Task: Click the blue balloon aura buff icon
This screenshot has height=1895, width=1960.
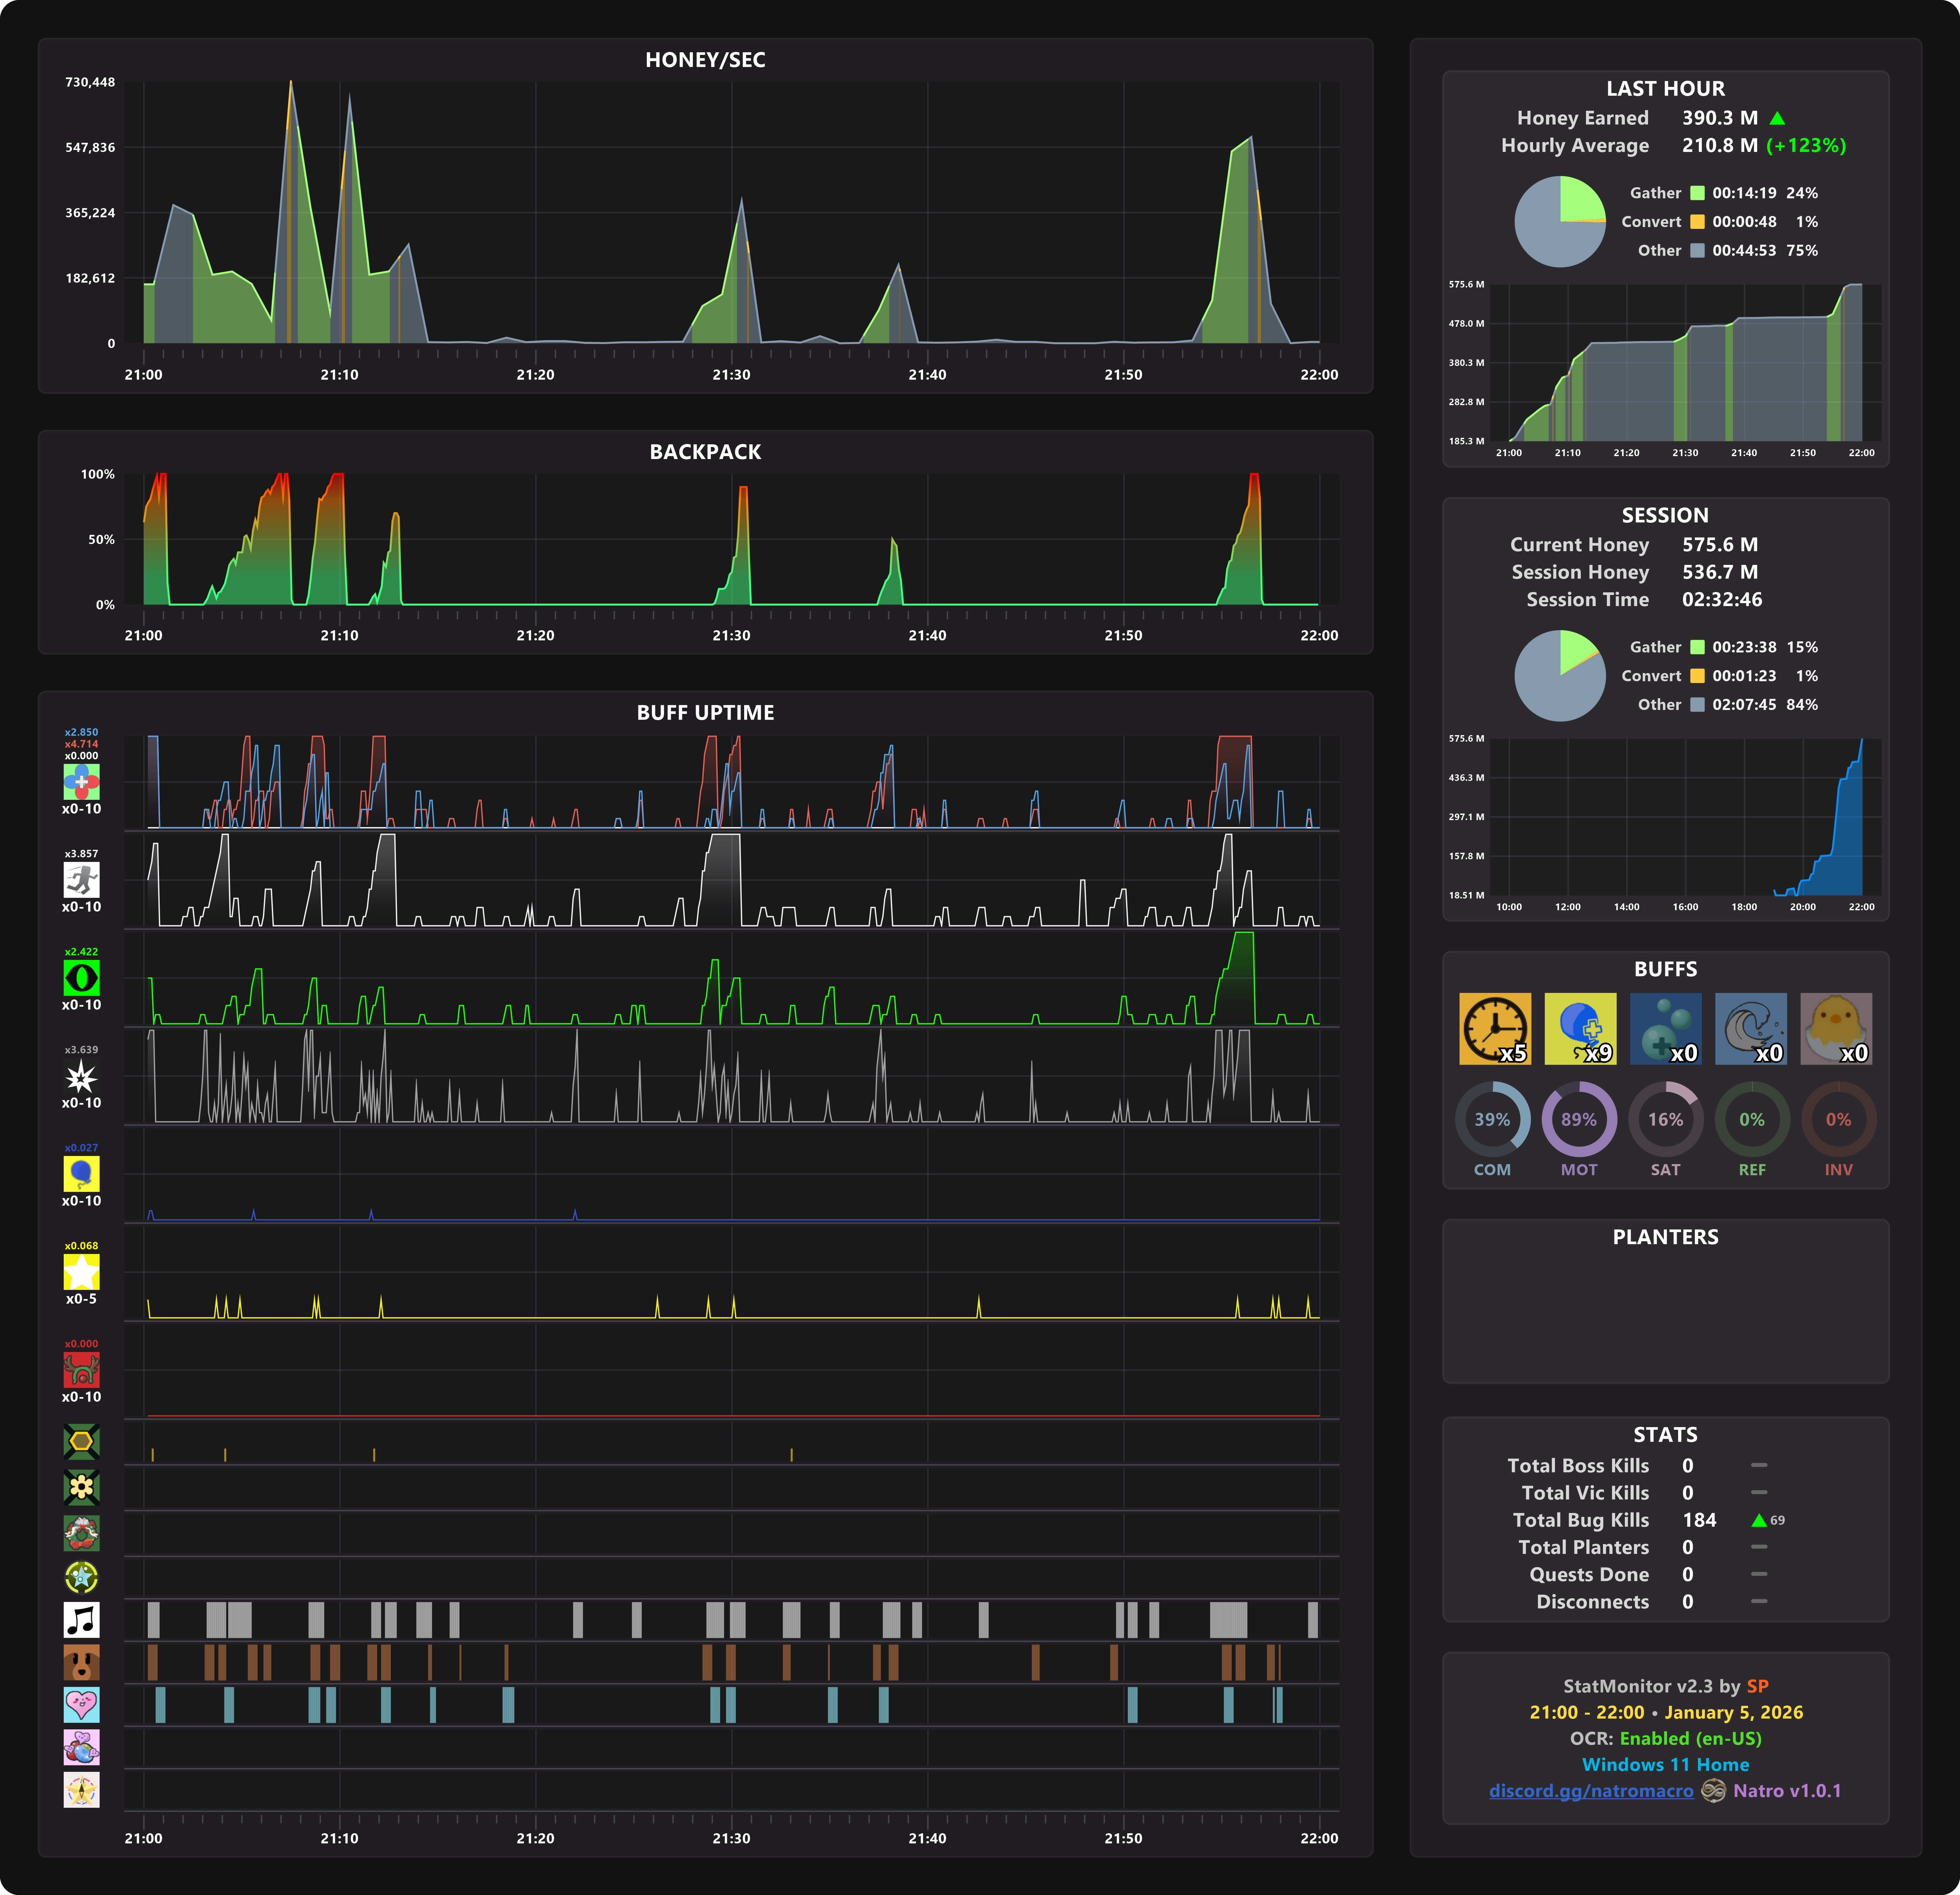Action: click(x=81, y=1174)
